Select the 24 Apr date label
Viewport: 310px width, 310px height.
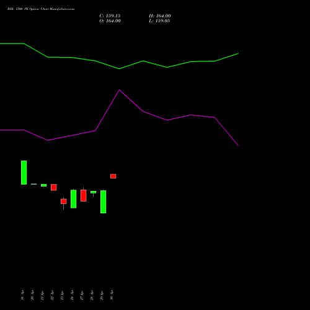[x=72, y=295]
